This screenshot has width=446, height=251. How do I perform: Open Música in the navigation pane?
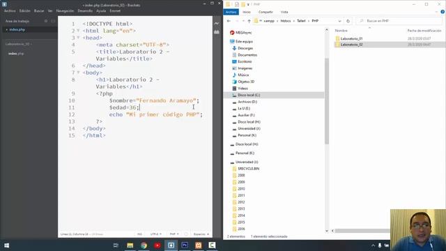[x=243, y=75]
